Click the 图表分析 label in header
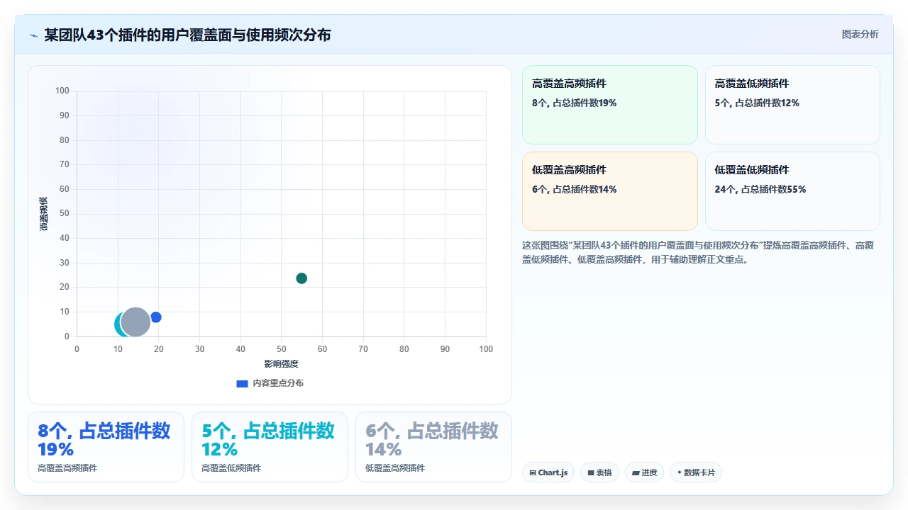Image resolution: width=908 pixels, height=510 pixels. point(860,35)
